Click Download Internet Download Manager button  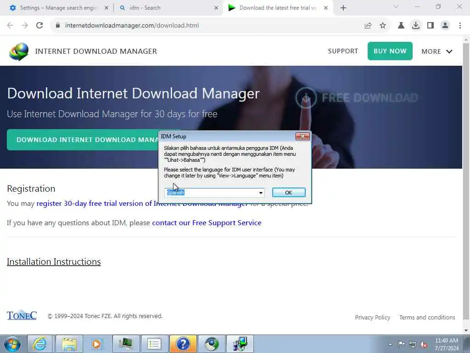coord(83,140)
